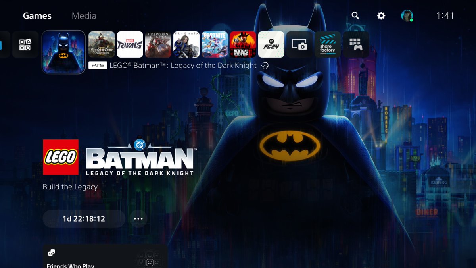Click the 1:41 clock display
476x268 pixels.
[445, 16]
